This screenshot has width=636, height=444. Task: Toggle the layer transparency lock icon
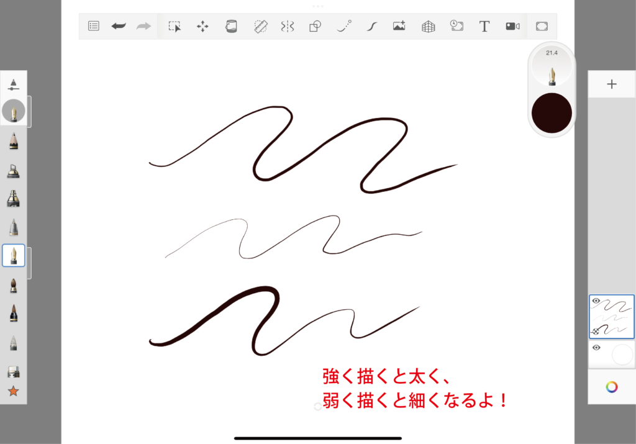click(x=596, y=331)
